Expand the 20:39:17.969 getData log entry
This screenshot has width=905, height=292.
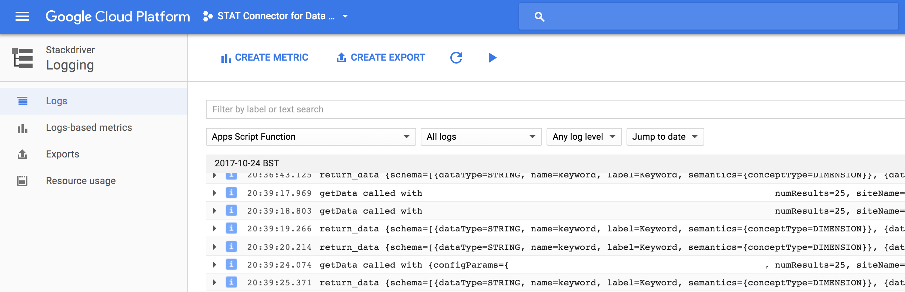[x=214, y=193]
